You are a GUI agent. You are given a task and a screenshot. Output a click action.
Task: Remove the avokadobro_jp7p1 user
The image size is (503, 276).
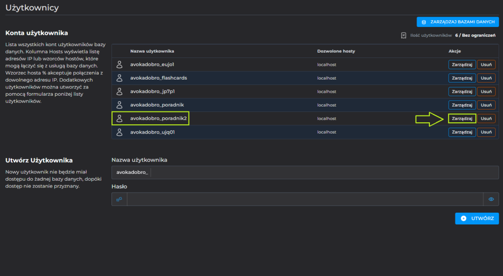click(x=486, y=91)
